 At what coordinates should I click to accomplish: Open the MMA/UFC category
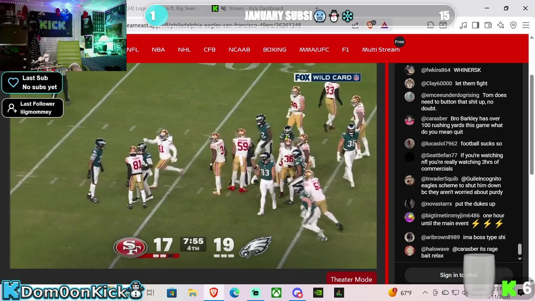pos(314,49)
